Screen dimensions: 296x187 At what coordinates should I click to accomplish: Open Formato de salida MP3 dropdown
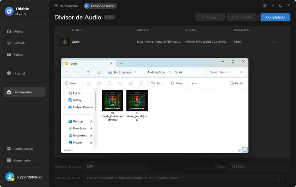pos(115,166)
